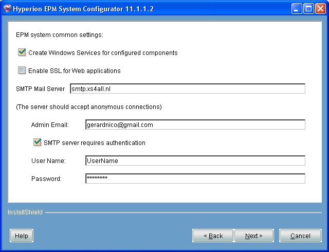Image resolution: width=329 pixels, height=252 pixels.
Task: Go back to the previous step
Action: point(213,236)
